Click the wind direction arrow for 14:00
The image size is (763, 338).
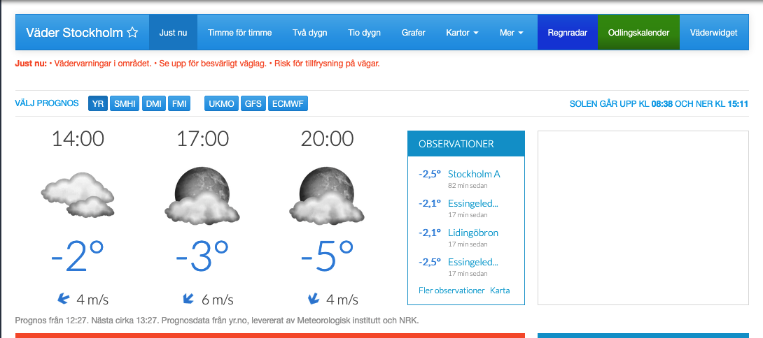[63, 299]
